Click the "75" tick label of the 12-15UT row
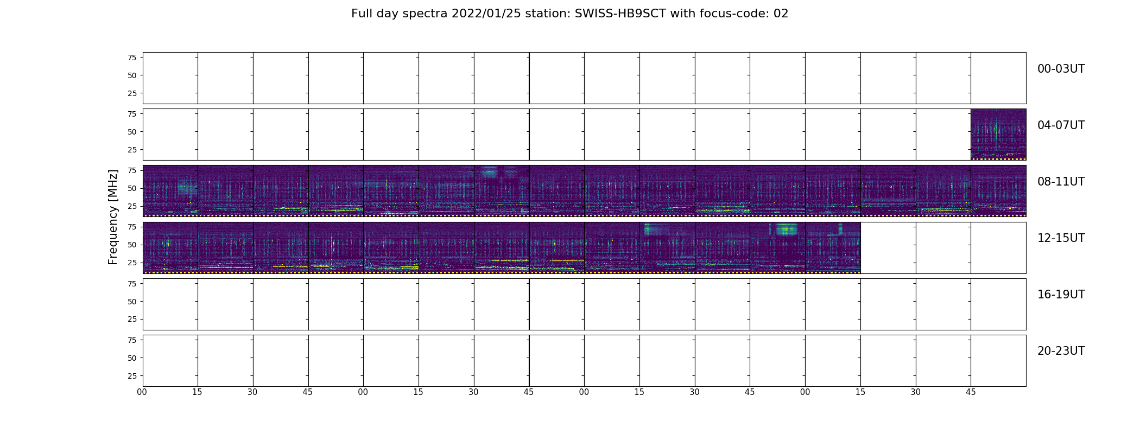Screen dimensions: 1140x434 pyautogui.click(x=132, y=227)
